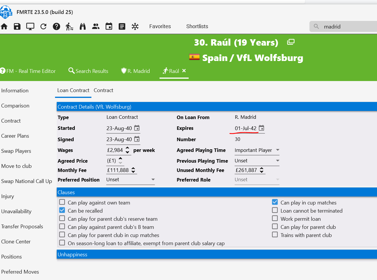The width and height of the screenshot is (377, 280).
Task: Enable Loan cannot be terminated
Action: (x=275, y=210)
